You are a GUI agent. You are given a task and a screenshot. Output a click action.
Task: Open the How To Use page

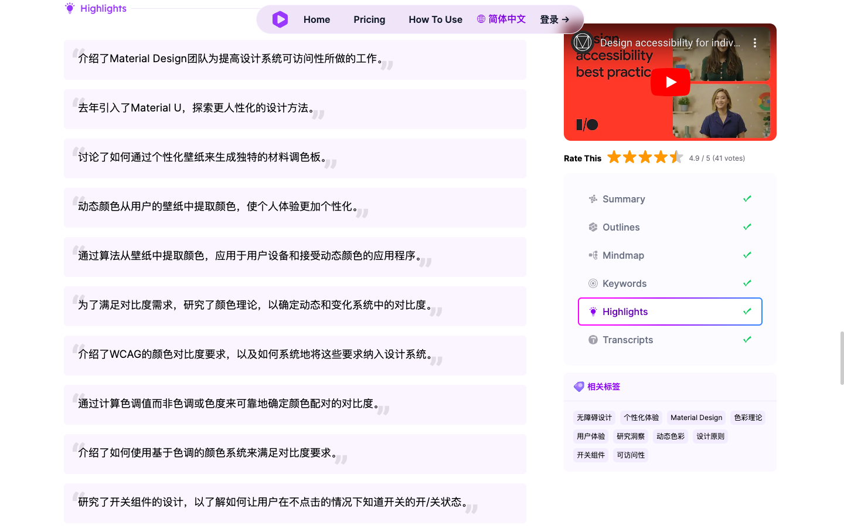[x=435, y=19]
